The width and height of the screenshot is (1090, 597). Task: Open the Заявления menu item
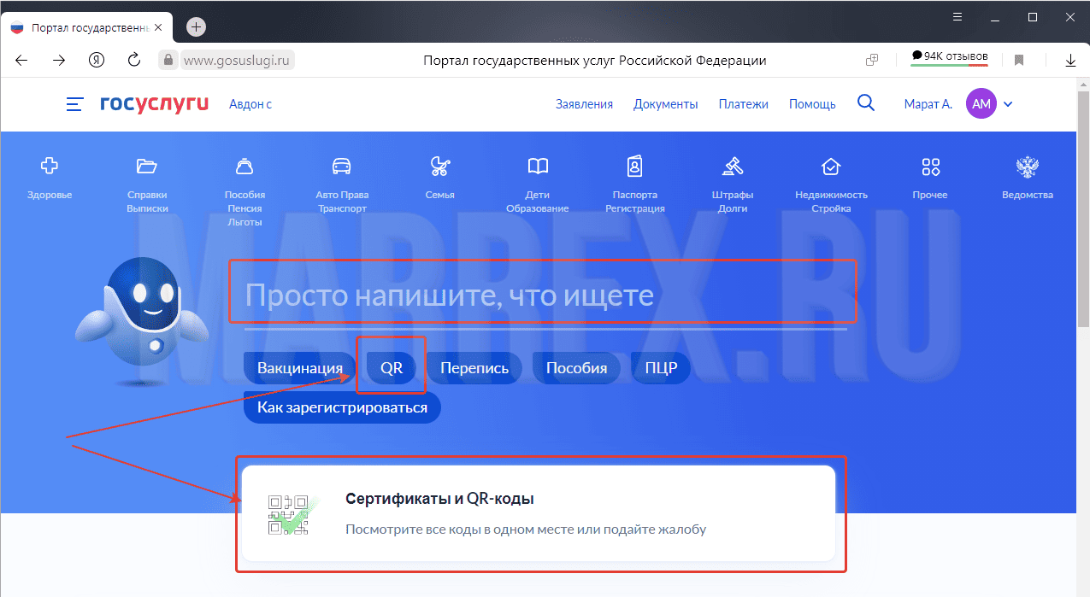(585, 104)
